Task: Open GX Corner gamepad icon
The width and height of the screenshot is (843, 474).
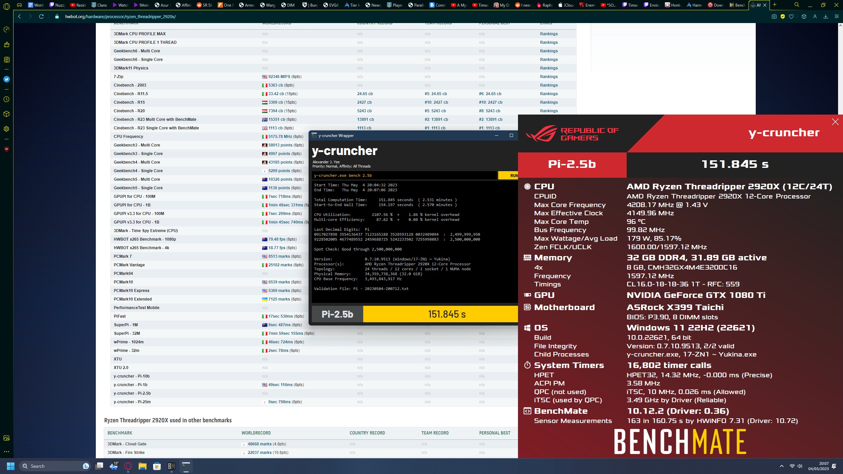Action: [19, 5]
